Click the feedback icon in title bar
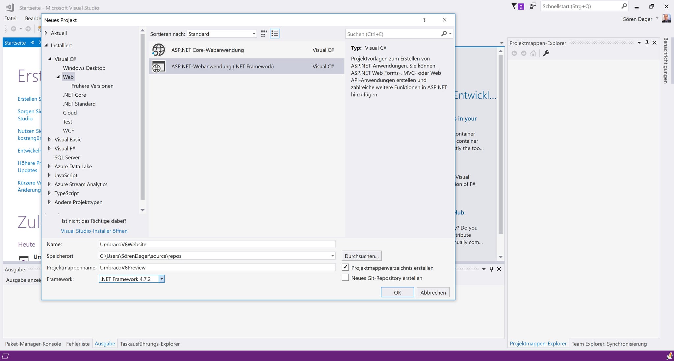 click(533, 6)
